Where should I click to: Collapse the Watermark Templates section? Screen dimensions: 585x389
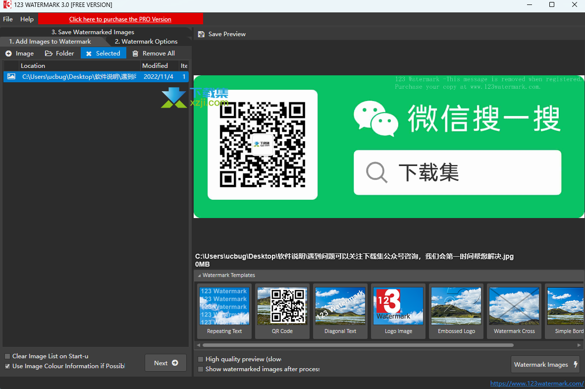pos(200,276)
